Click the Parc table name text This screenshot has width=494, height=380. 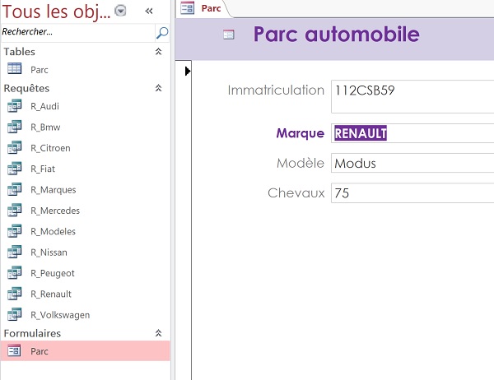tap(40, 70)
